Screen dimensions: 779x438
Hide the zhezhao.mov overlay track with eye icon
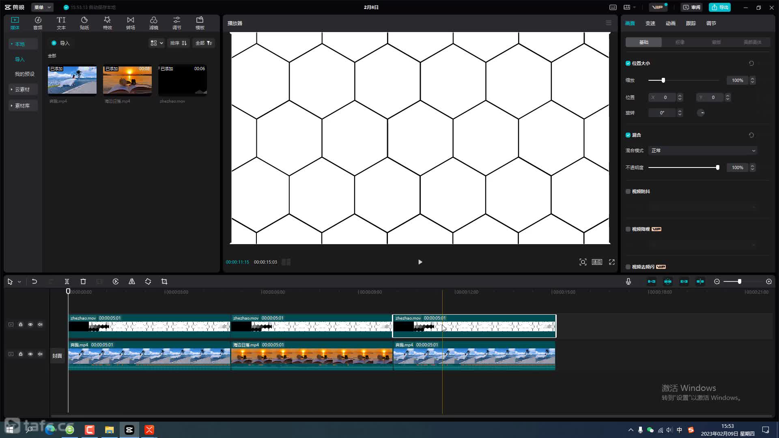tap(30, 324)
